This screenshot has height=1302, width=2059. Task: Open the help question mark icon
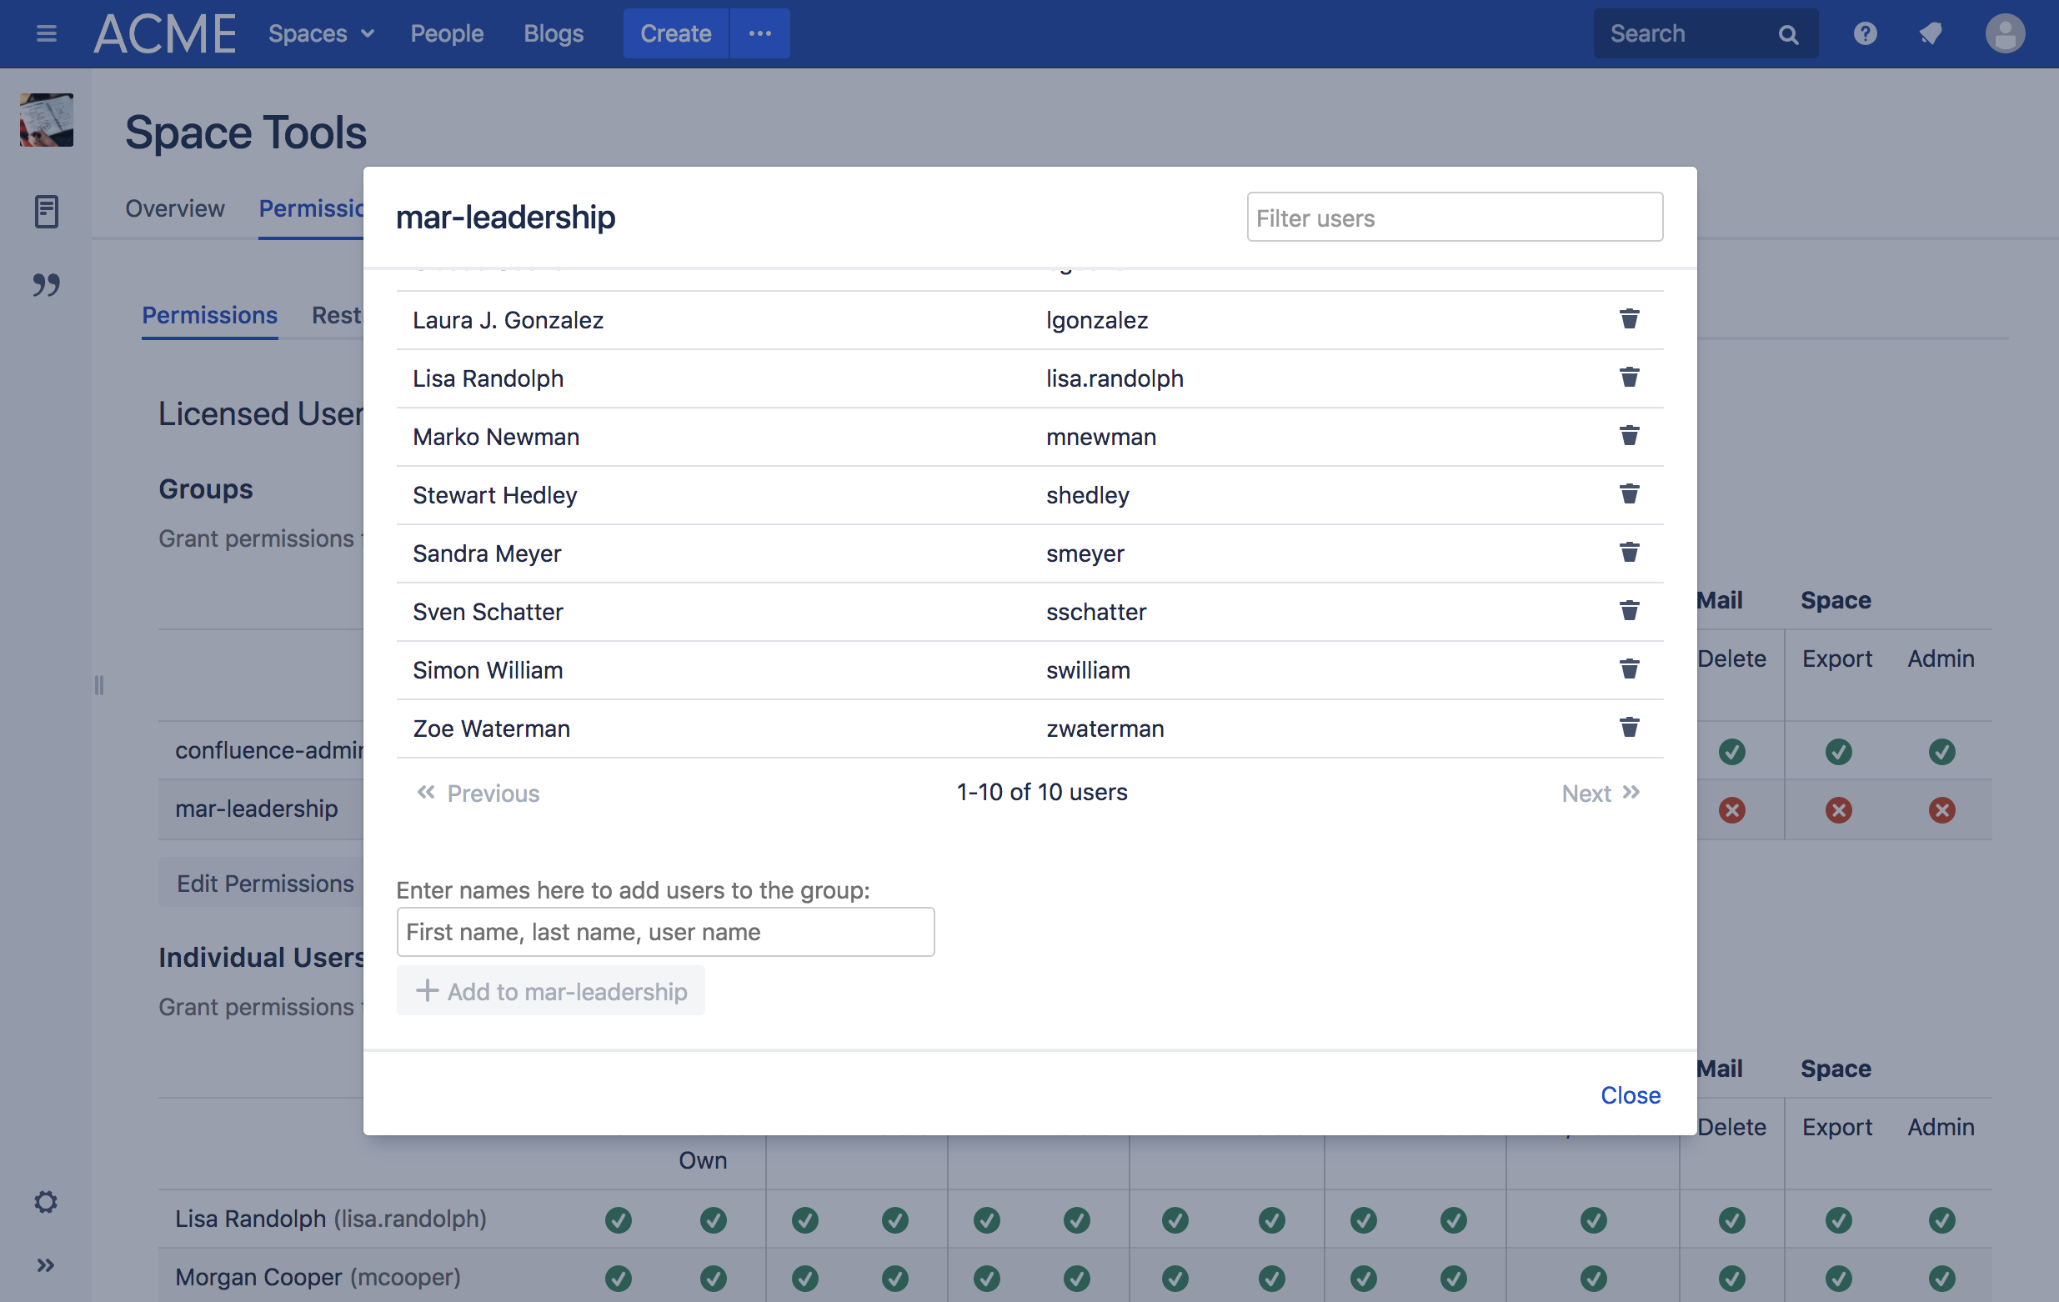point(1864,33)
